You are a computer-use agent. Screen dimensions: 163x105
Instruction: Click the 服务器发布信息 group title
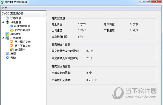(61, 66)
